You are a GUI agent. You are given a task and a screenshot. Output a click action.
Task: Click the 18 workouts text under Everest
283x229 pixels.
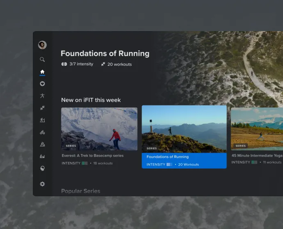click(103, 163)
